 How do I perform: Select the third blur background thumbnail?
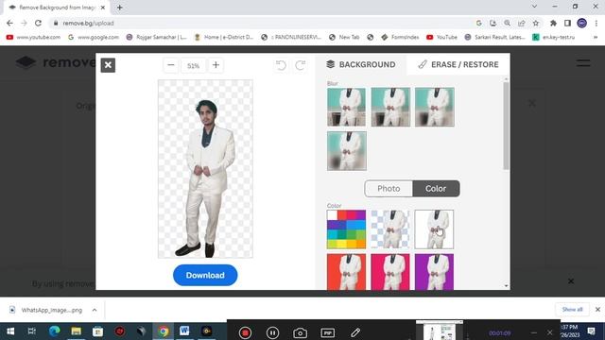(x=435, y=107)
